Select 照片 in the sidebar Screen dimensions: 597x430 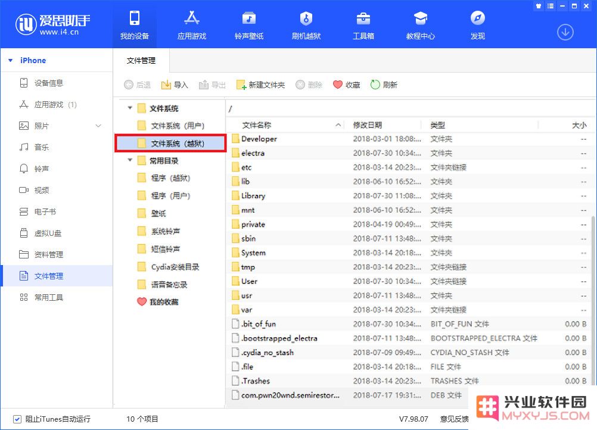pyautogui.click(x=57, y=126)
